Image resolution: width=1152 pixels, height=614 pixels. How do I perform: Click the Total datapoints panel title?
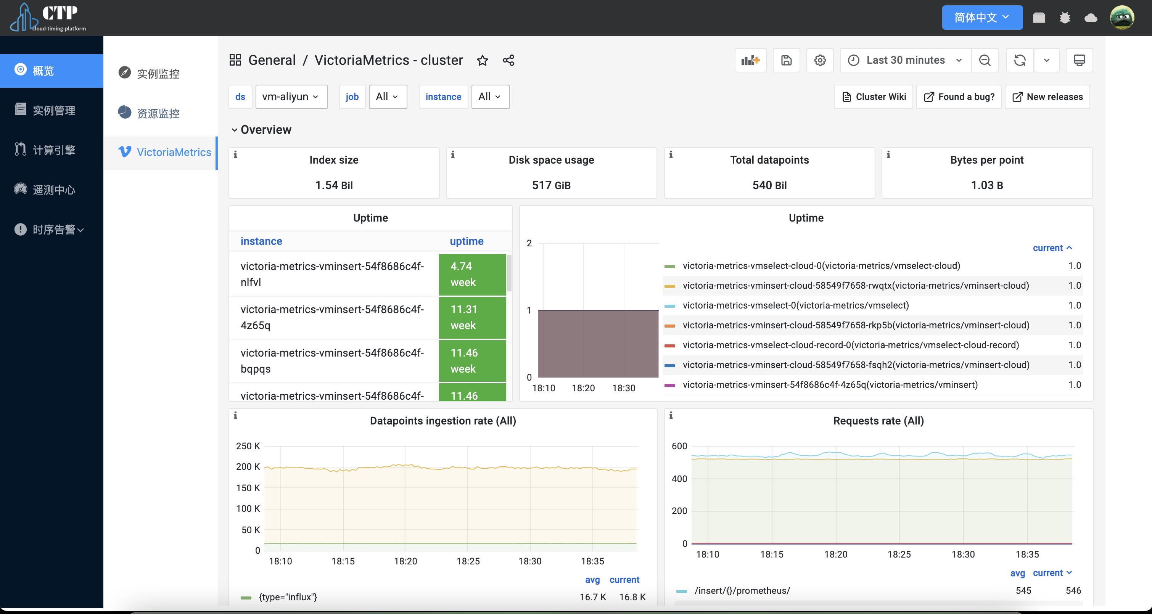click(770, 160)
